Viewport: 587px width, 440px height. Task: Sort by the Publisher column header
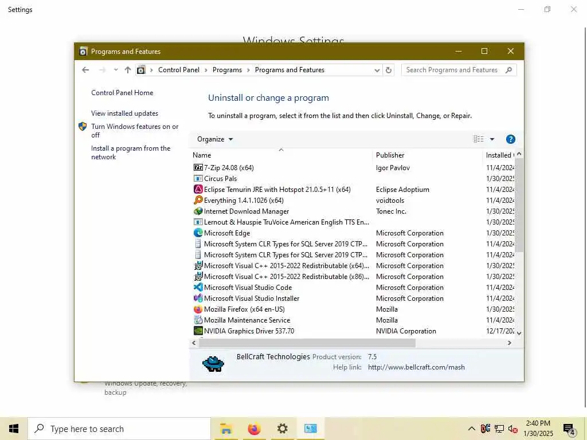(x=427, y=155)
